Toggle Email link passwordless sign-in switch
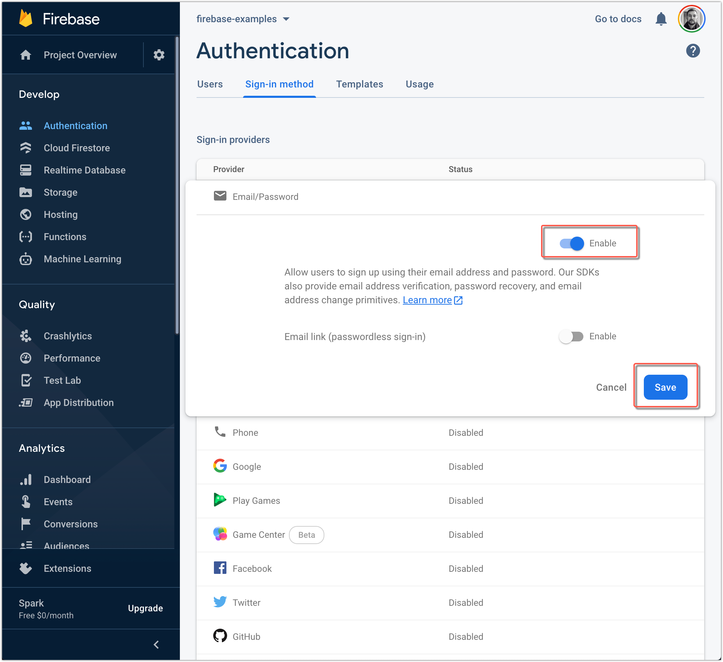723x662 pixels. click(571, 336)
